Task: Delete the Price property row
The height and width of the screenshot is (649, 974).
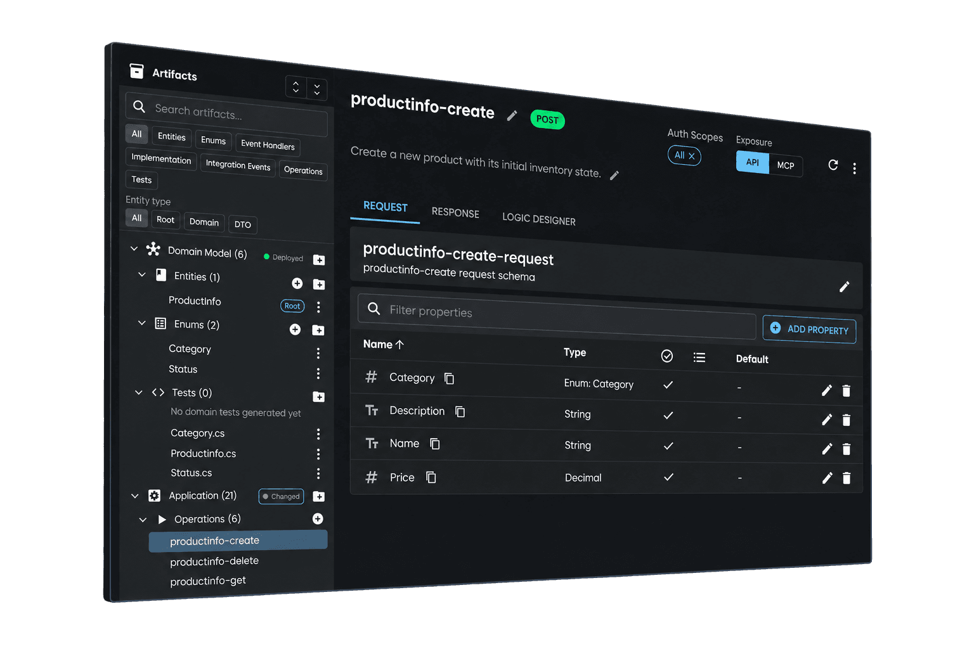Action: (846, 478)
